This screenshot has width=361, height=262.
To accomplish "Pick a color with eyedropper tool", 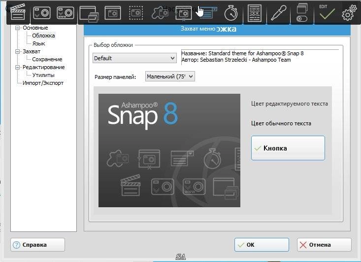I will point(278,13).
